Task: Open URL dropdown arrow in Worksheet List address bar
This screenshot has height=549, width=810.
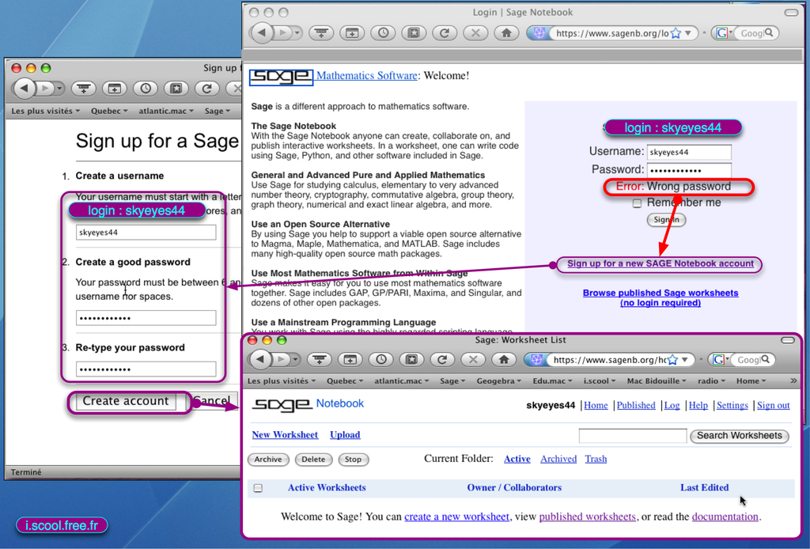Action: point(685,359)
